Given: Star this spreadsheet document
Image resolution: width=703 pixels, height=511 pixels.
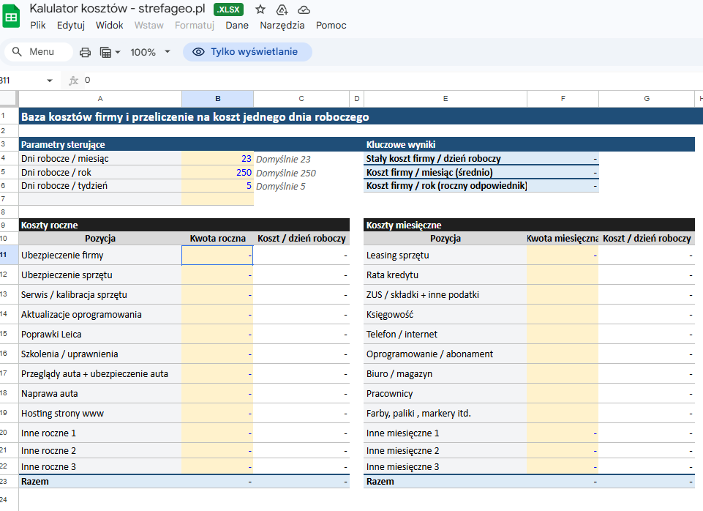Looking at the screenshot, I should click(260, 10).
